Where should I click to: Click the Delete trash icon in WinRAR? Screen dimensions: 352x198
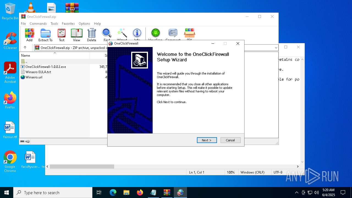[x=92, y=35]
